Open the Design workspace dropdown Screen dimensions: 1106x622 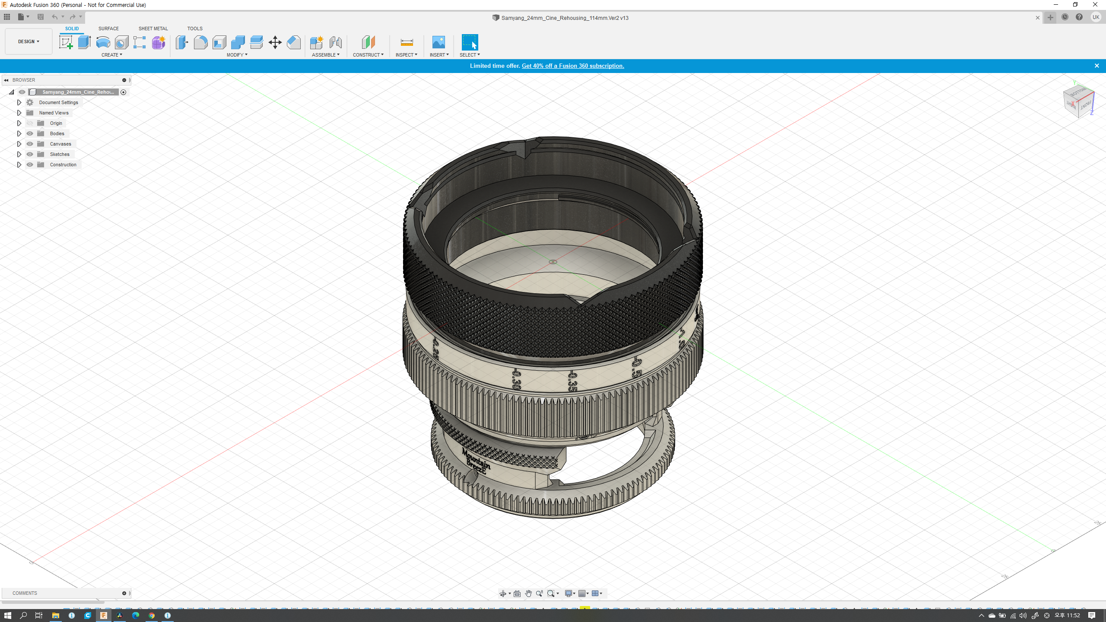point(29,41)
